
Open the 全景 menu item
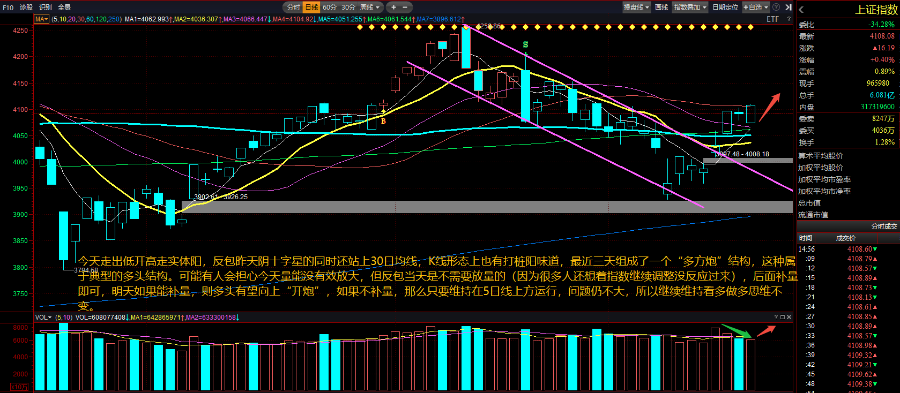(x=64, y=7)
